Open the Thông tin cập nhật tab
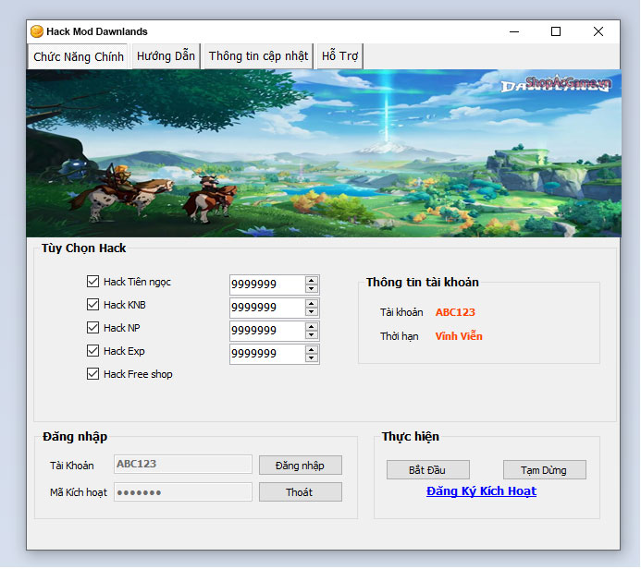 tap(258, 56)
